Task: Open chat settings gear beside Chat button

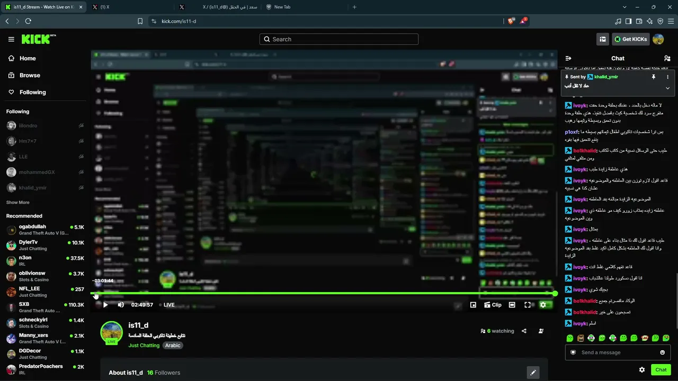Action: [642, 370]
